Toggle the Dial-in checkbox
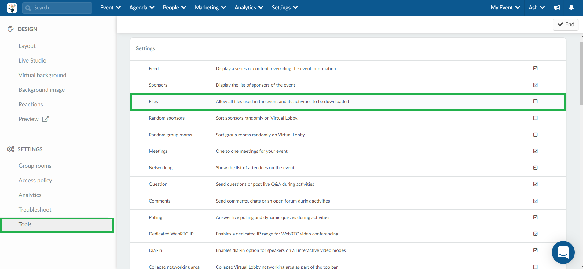The image size is (583, 269). tap(535, 250)
